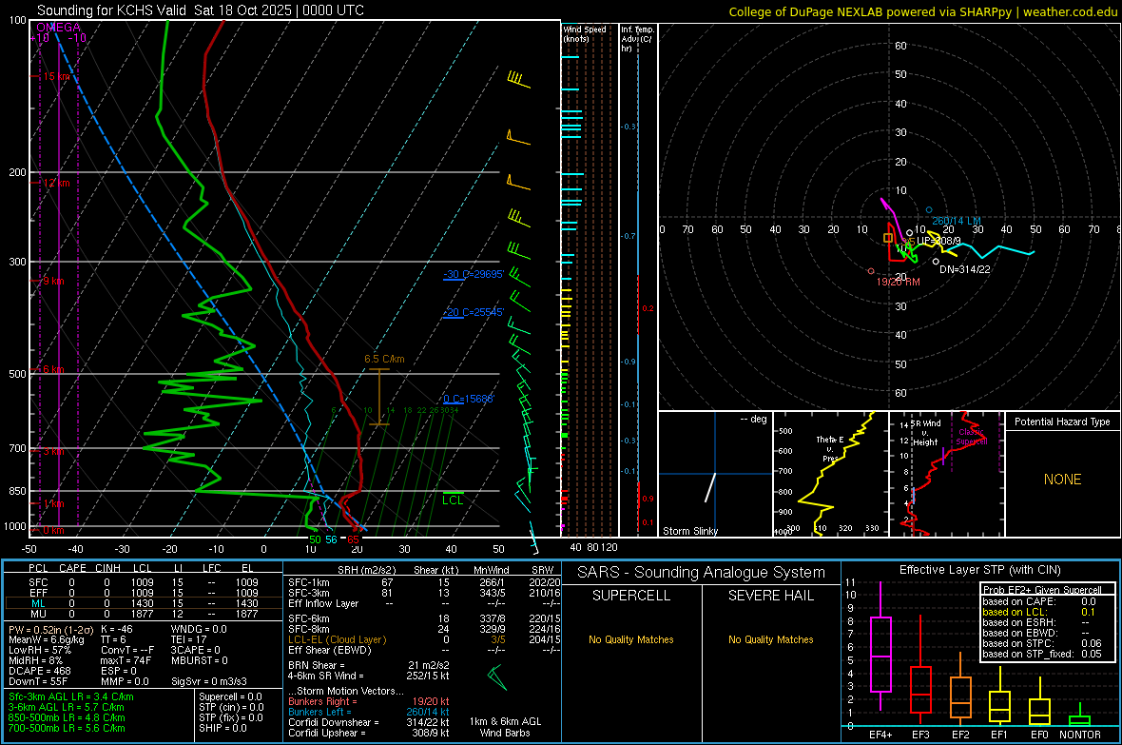Screen dimensions: 1122x745
Task: Click the SFC-1km kinematics row
Action: (x=424, y=582)
